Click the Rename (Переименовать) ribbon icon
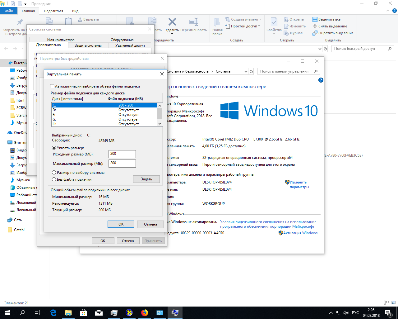The height and width of the screenshot is (319, 398). 194,22
